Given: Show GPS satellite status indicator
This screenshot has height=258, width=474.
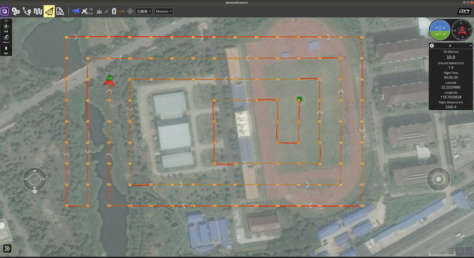Looking at the screenshot, I should 86,11.
